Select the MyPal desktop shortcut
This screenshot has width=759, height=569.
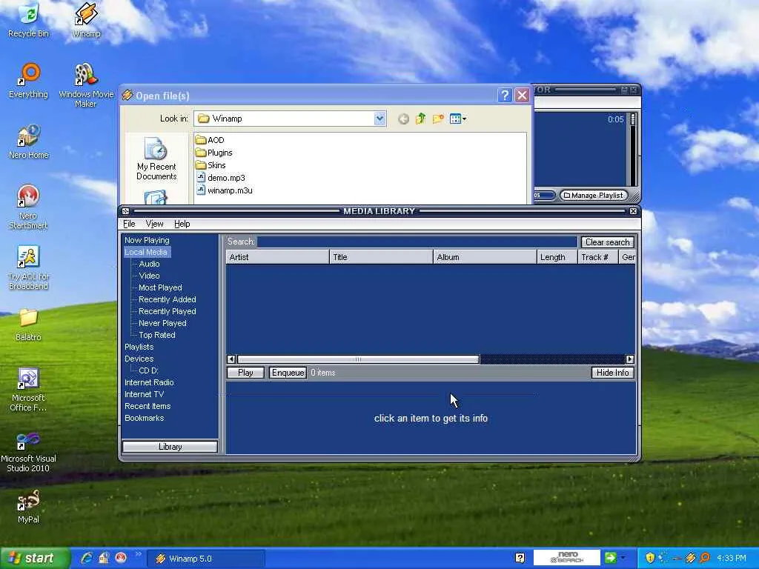28,507
